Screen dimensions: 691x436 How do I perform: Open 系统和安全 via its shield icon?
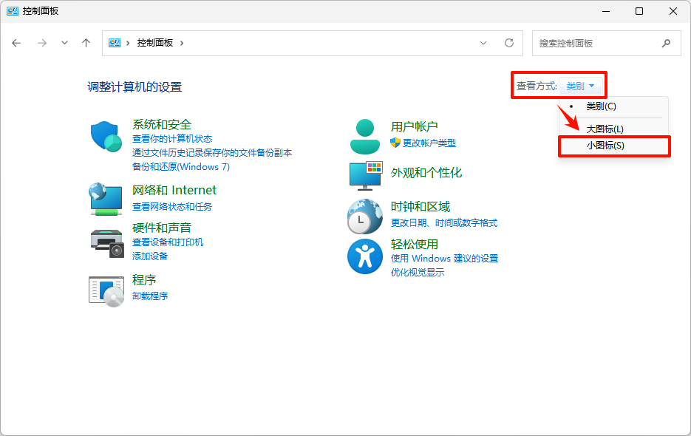pos(105,135)
